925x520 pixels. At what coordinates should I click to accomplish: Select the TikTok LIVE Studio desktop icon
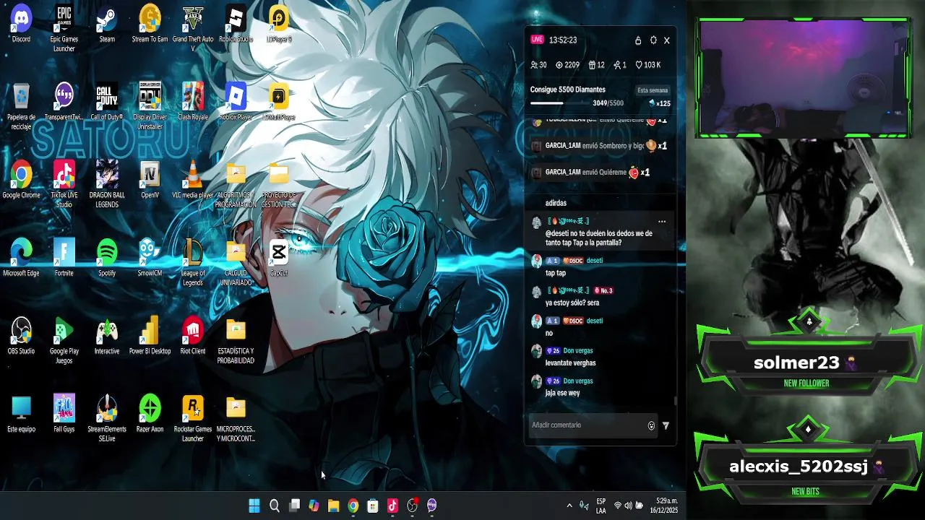tap(64, 184)
